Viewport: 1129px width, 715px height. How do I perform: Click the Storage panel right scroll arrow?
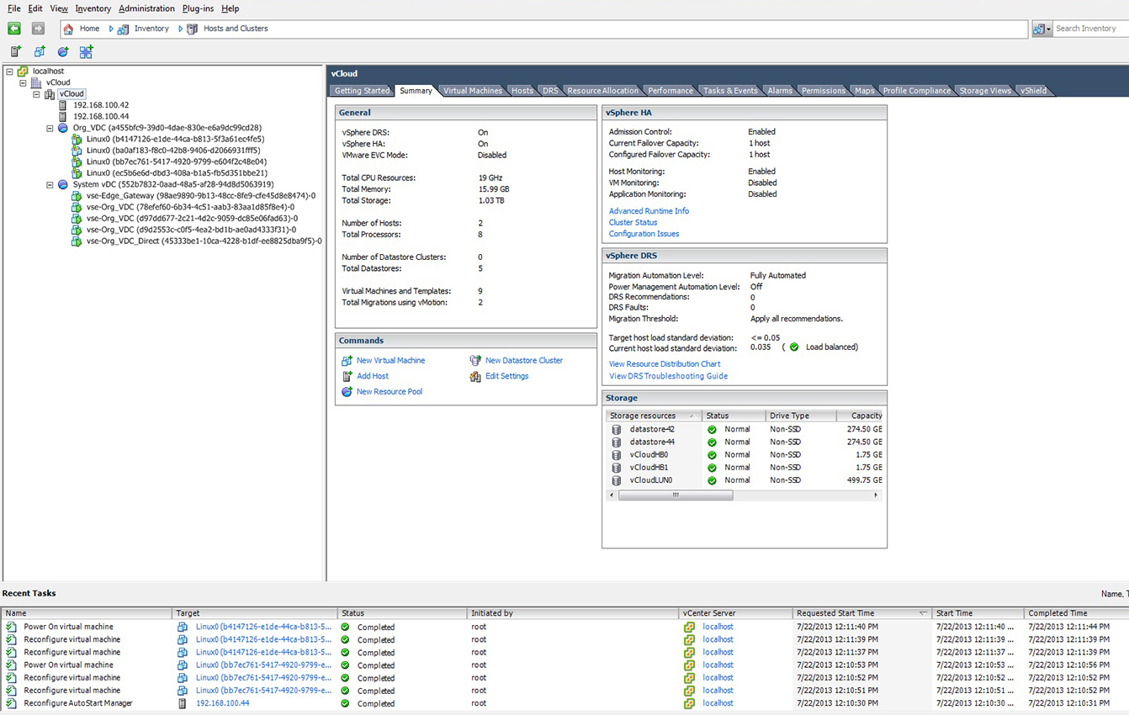click(x=876, y=495)
